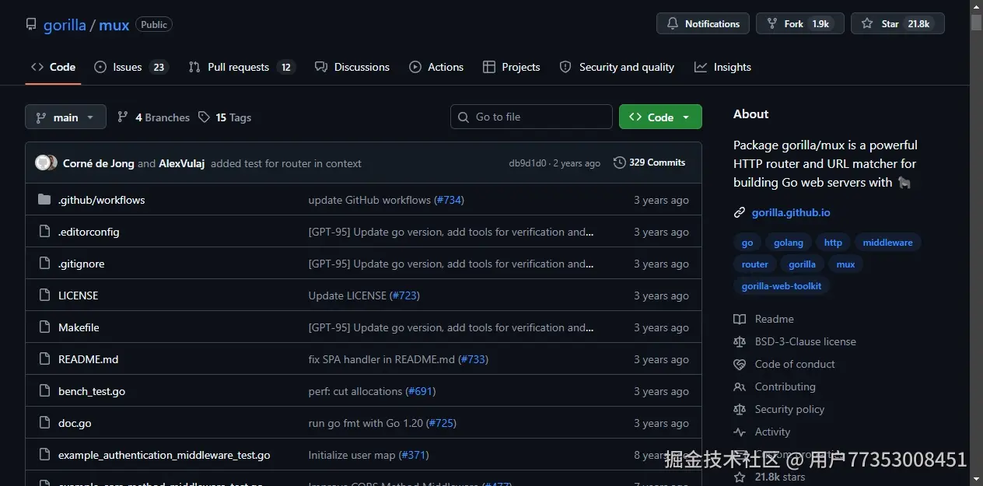Open pull request #691 link
983x486 pixels.
(x=421, y=391)
